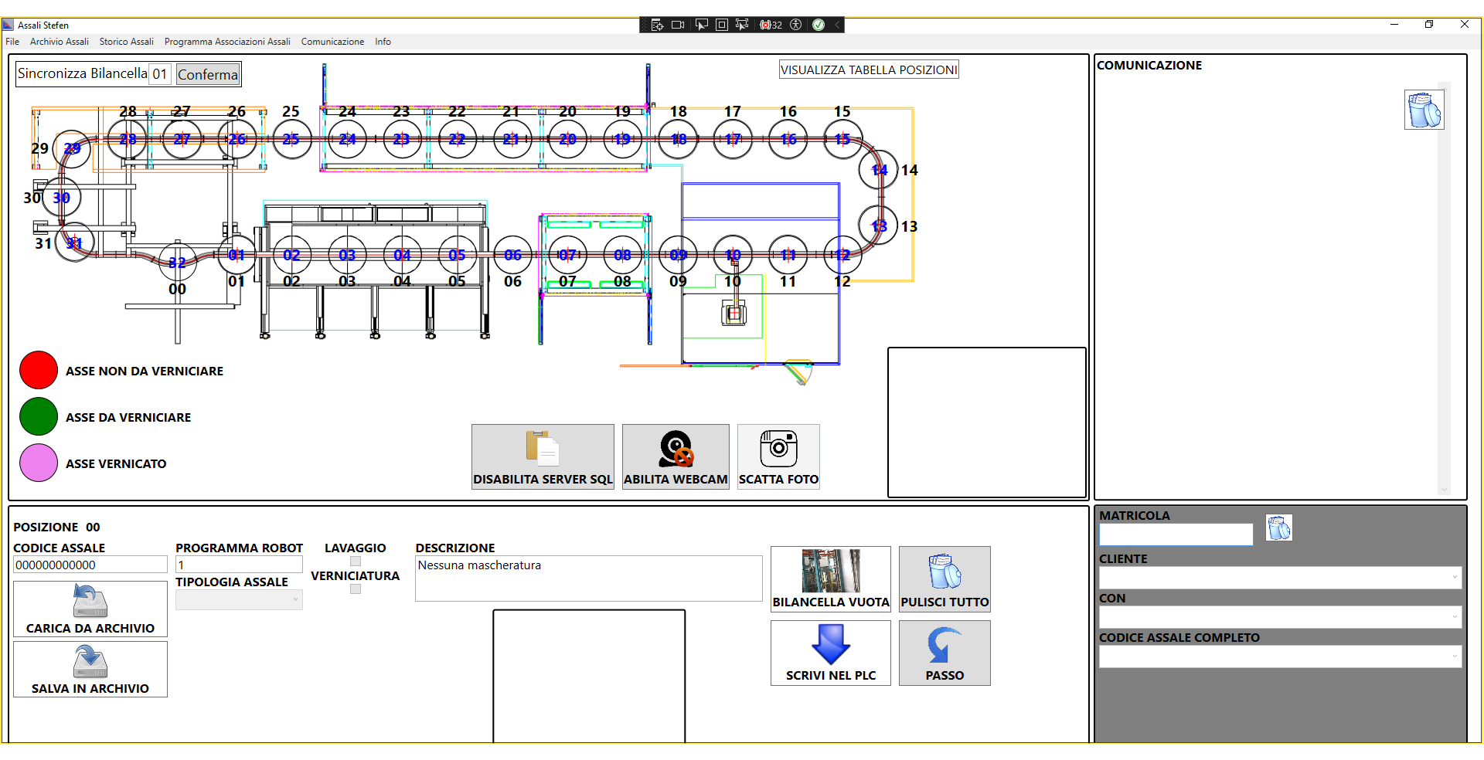Open the CLIENTE combo box
Image resolution: width=1484 pixels, height=760 pixels.
[1280, 577]
